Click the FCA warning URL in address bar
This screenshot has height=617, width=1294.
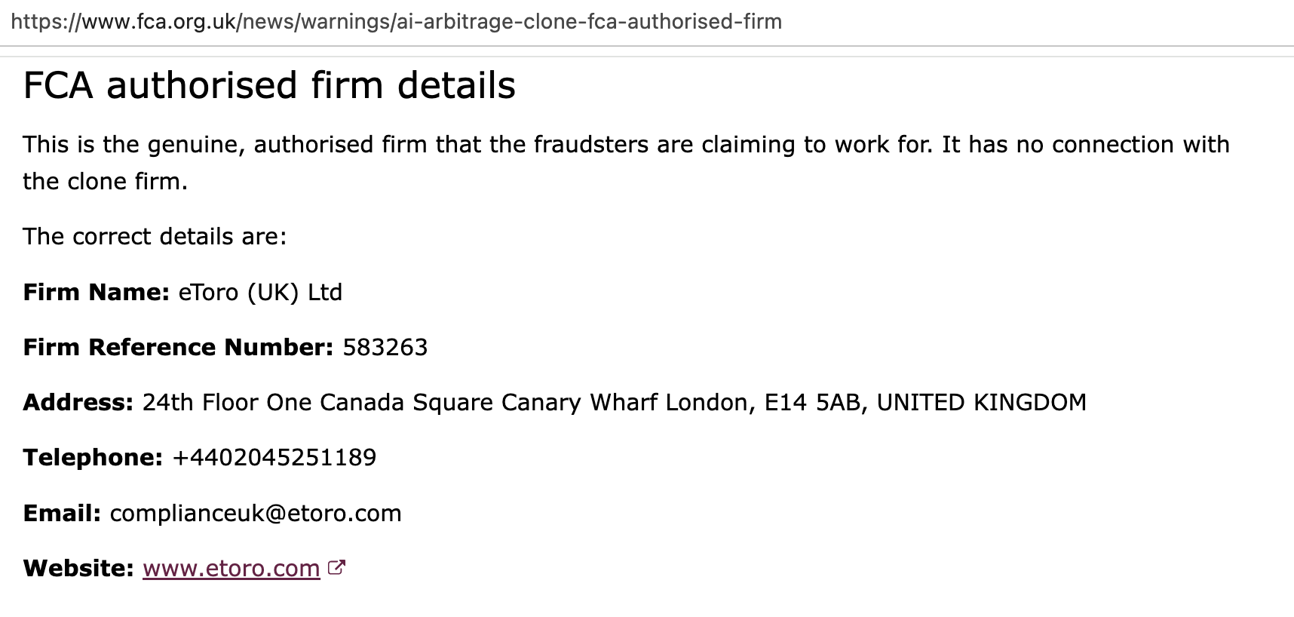click(x=396, y=21)
